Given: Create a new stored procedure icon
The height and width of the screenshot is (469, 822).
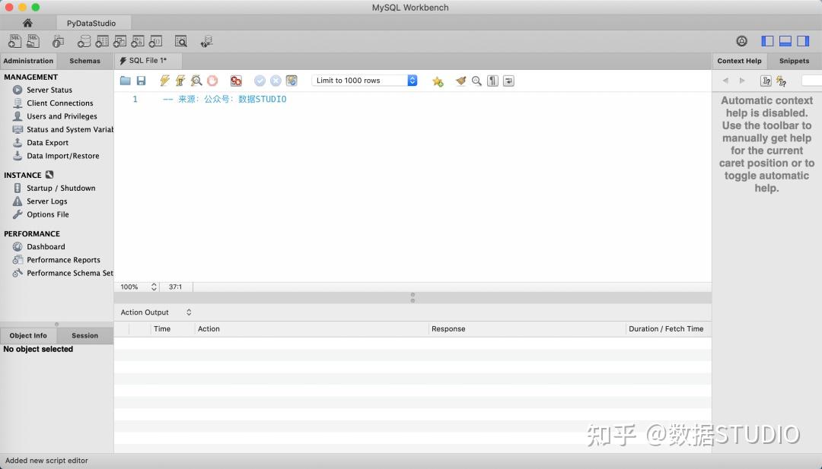Looking at the screenshot, I should [x=137, y=41].
